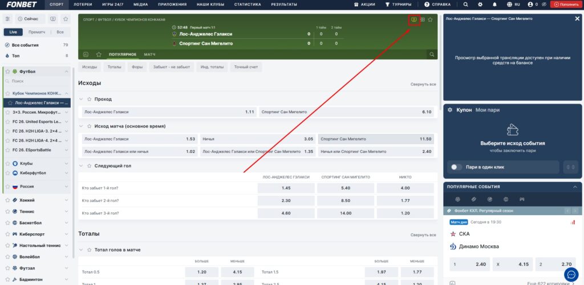Open the RU language selector

[514, 4]
